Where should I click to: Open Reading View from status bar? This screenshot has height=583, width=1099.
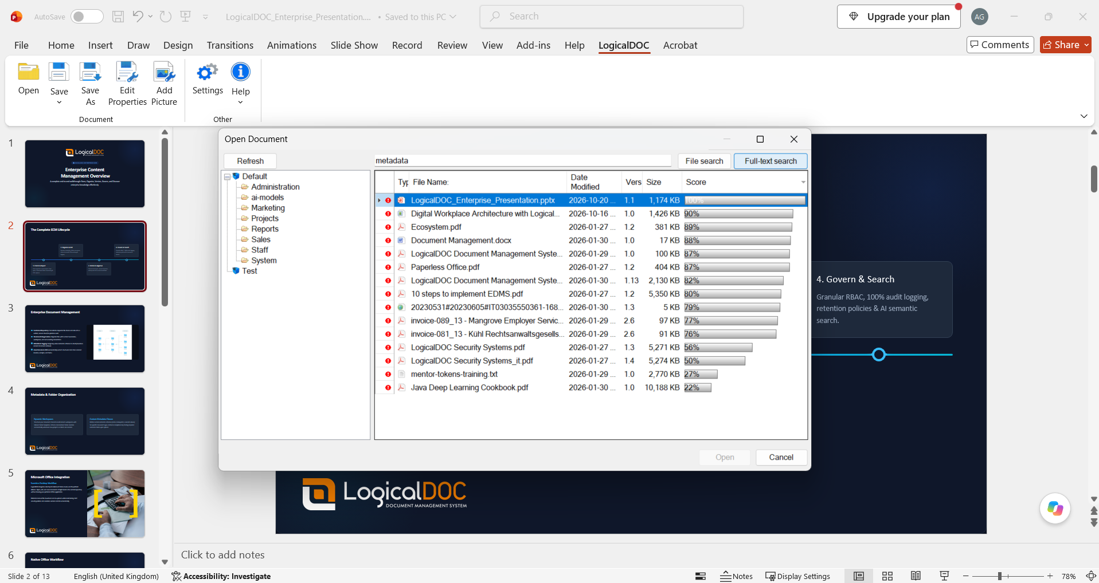point(916,576)
